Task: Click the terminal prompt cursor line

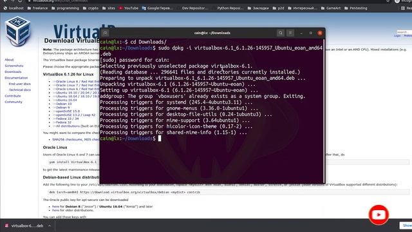Action: point(130,139)
